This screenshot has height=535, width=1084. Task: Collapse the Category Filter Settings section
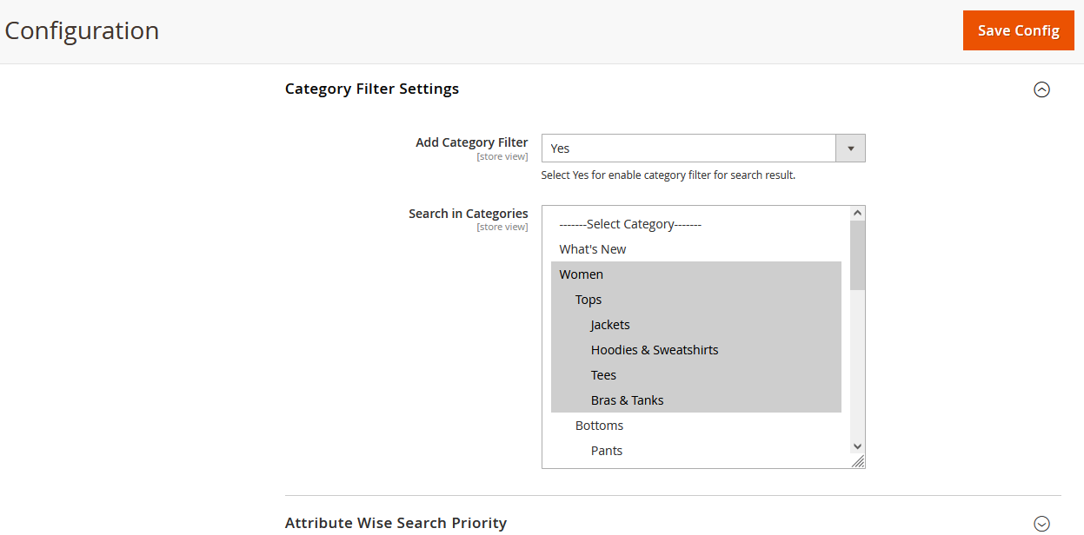click(1041, 89)
